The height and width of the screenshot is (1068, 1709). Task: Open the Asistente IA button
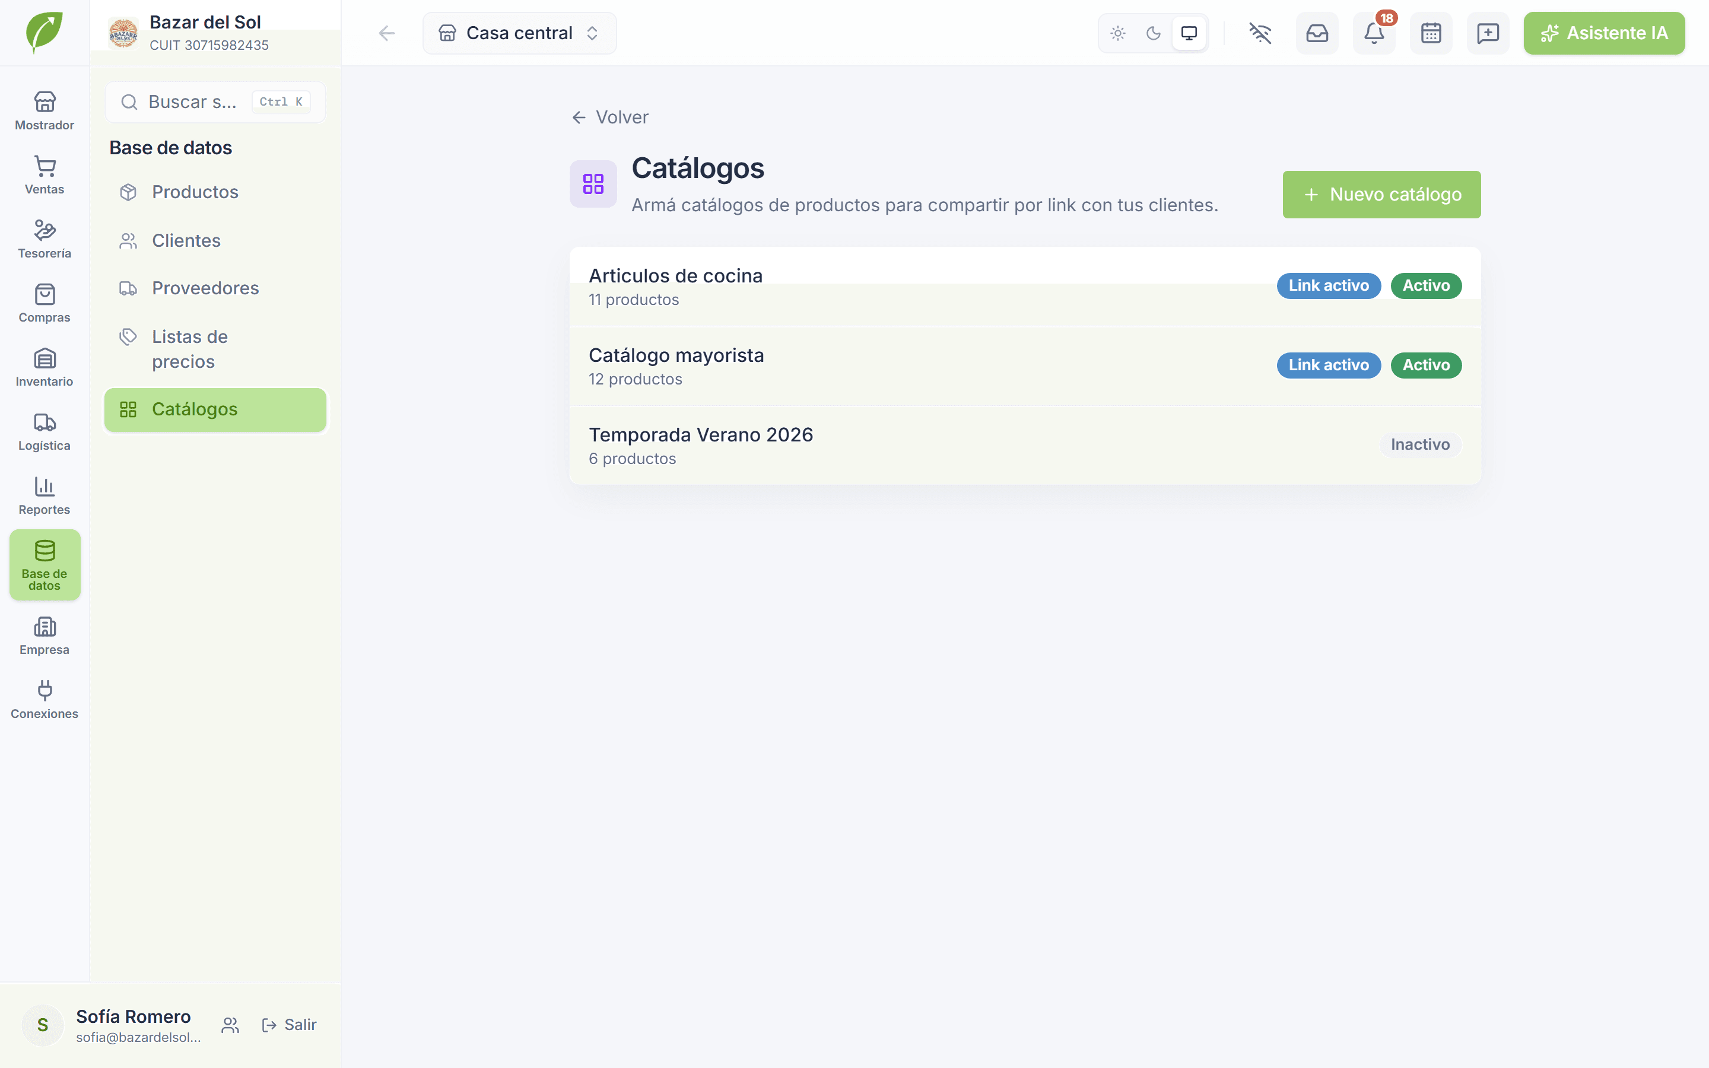pos(1604,33)
